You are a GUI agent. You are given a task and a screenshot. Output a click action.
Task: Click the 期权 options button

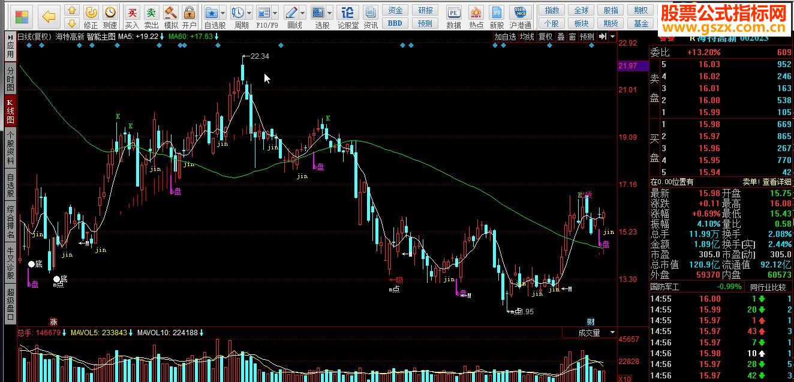[x=640, y=10]
